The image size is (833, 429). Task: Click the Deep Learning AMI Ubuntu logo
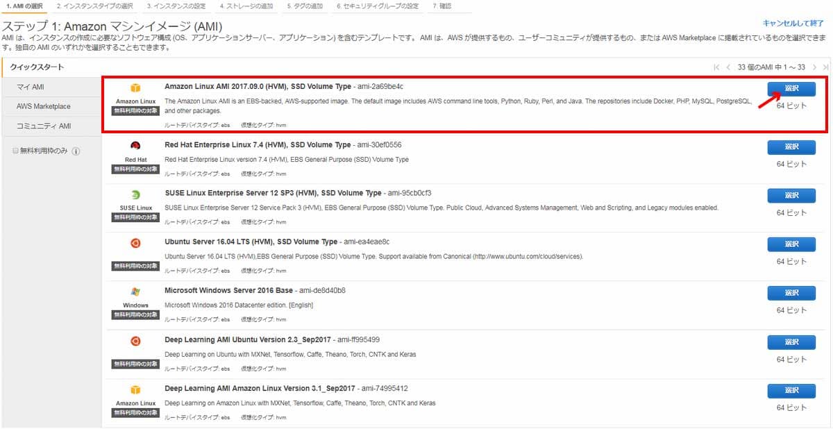135,341
